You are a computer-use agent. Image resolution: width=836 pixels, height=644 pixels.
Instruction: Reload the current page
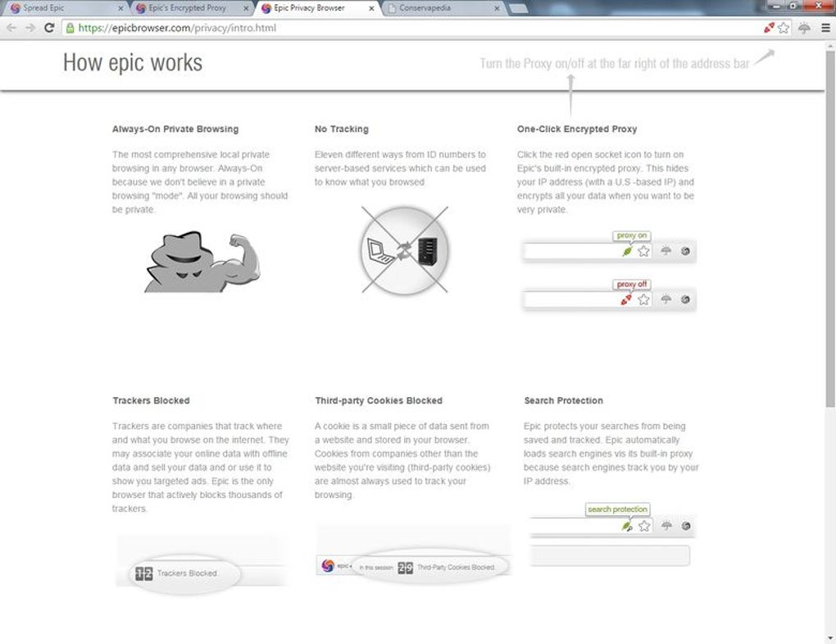tap(49, 28)
